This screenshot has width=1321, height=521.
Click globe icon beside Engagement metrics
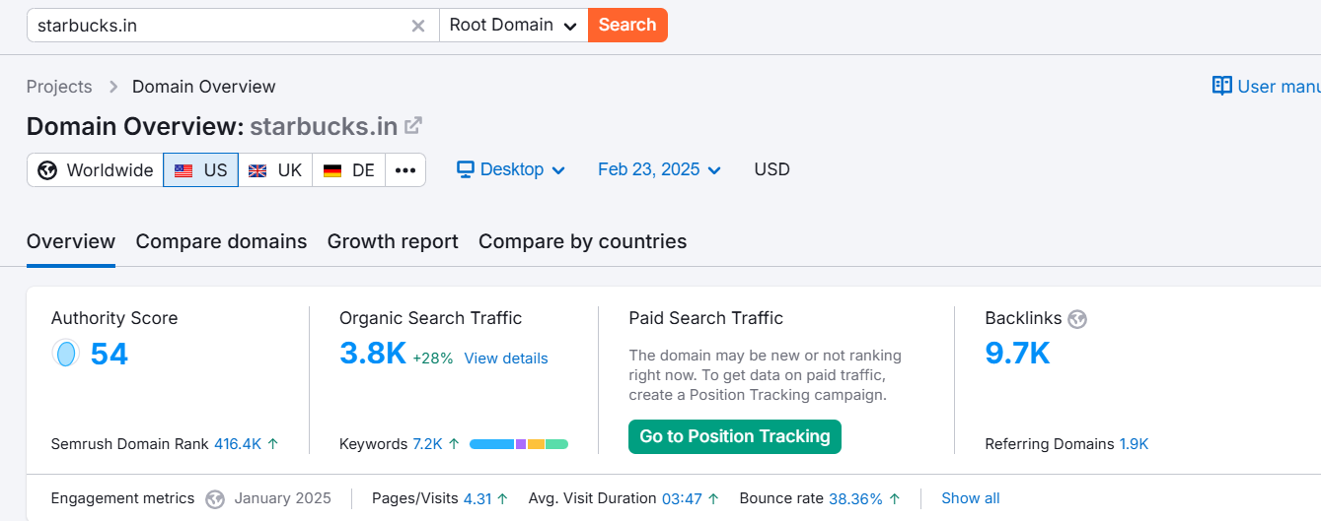click(x=215, y=499)
